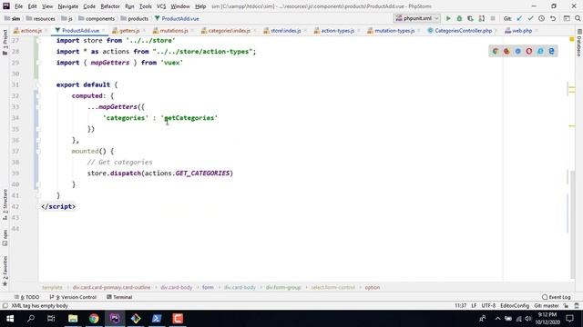
Task: Open the File menu
Action: point(18,6)
